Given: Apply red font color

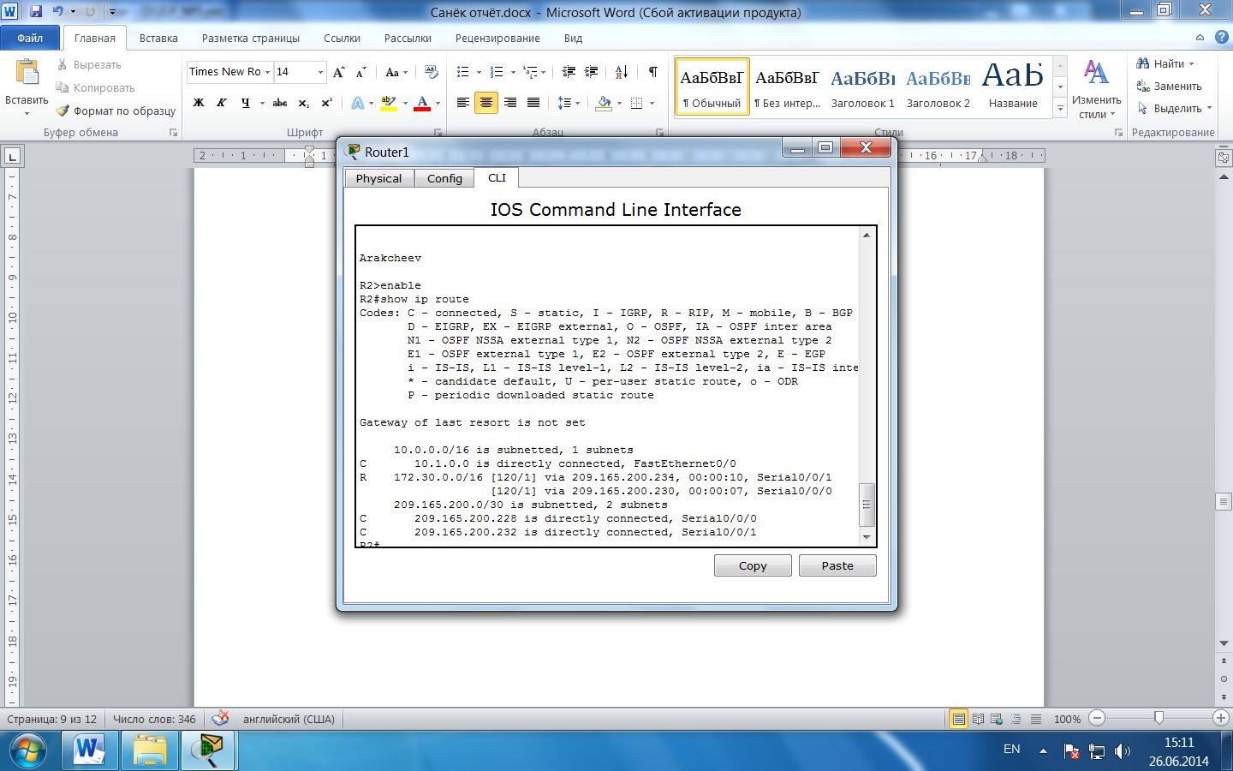Looking at the screenshot, I should click(x=422, y=103).
